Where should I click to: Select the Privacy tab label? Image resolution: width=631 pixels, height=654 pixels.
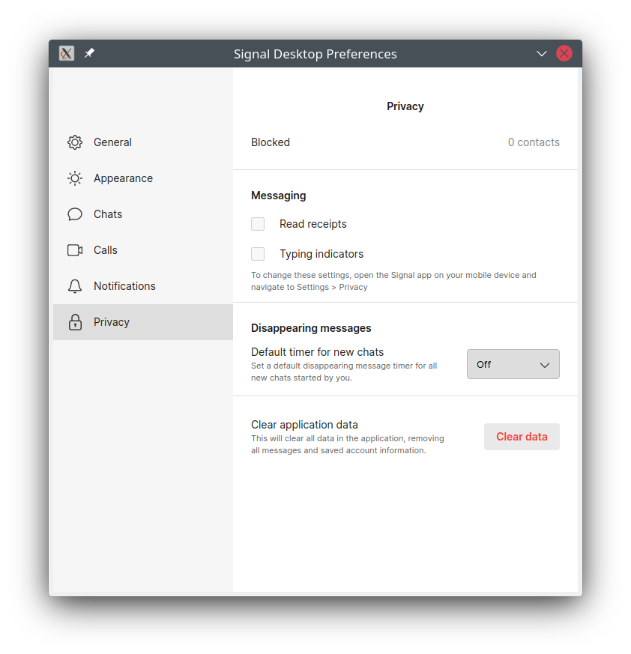click(112, 322)
